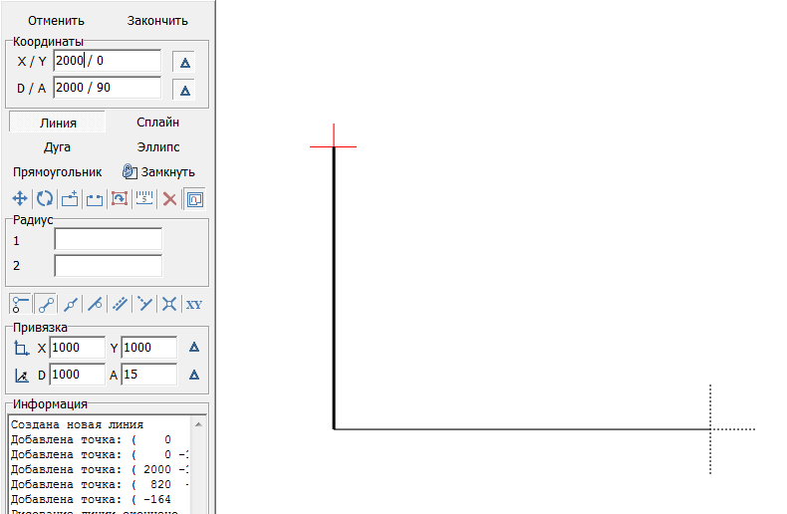Click the triangle button beside D / A field
787x514 pixels.
point(184,91)
